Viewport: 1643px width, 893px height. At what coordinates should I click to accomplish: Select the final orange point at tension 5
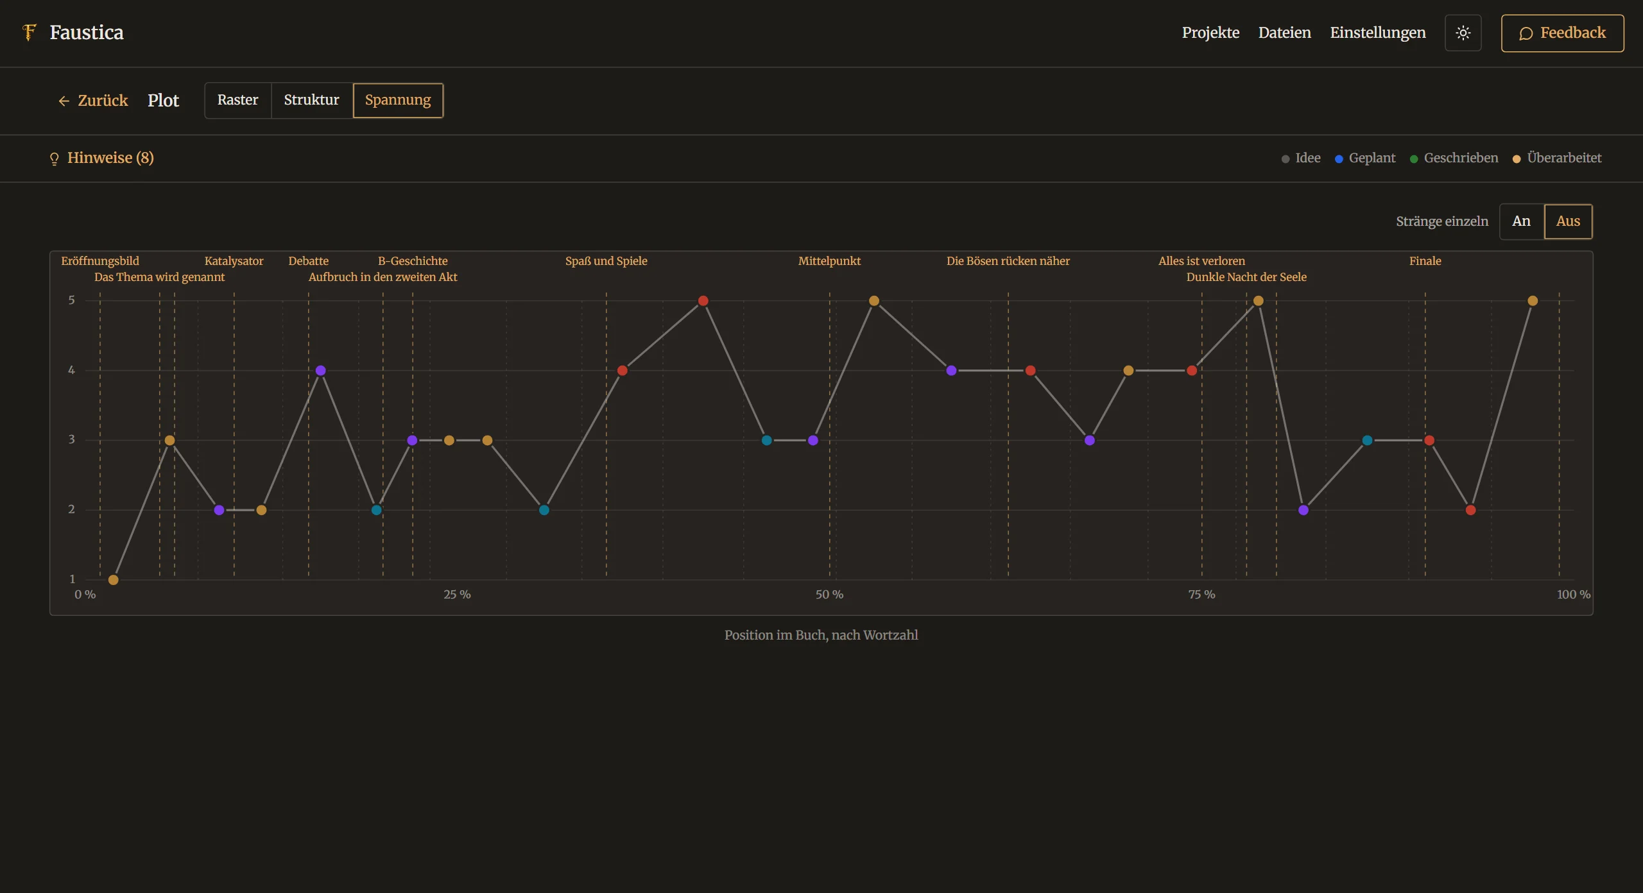1533,301
